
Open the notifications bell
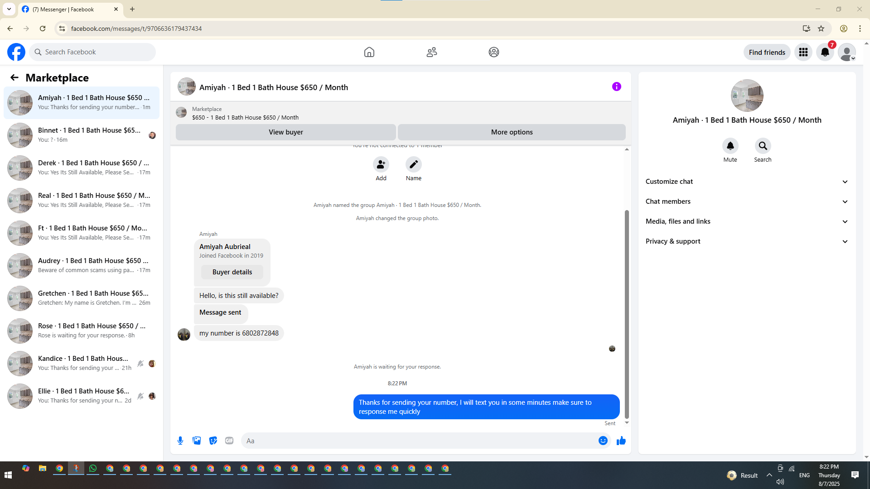pos(825,52)
